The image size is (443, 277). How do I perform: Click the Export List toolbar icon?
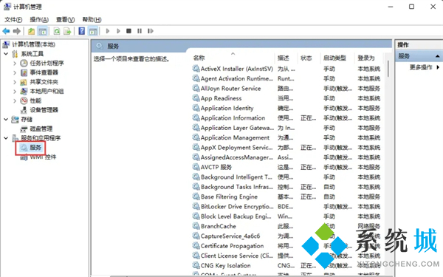pos(67,31)
